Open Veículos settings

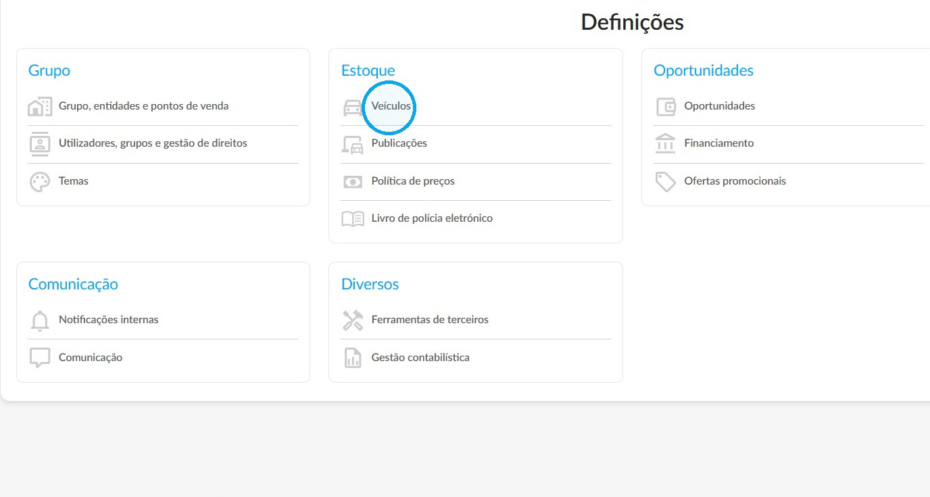(391, 106)
